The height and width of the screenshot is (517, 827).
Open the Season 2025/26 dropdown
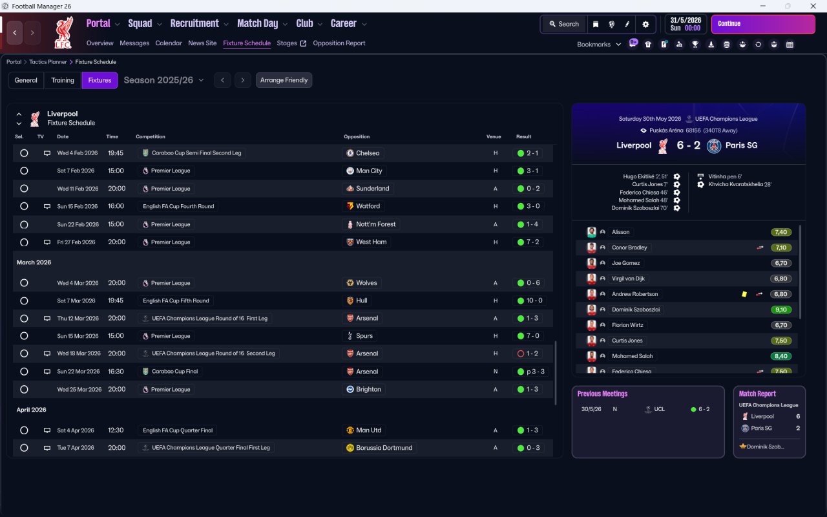pyautogui.click(x=164, y=80)
